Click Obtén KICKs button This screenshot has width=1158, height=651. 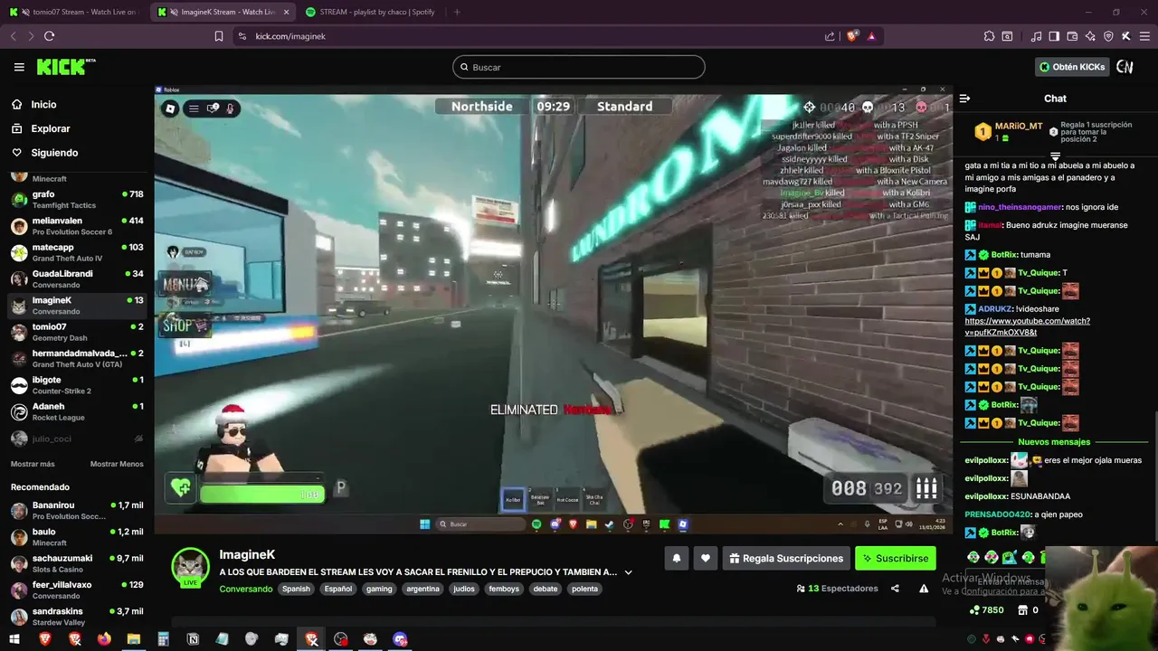[1072, 67]
